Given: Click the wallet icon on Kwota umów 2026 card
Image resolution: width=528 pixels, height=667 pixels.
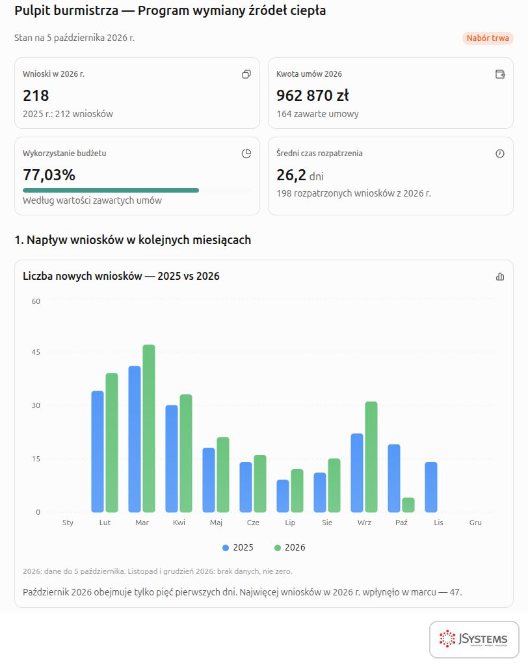Looking at the screenshot, I should pyautogui.click(x=500, y=74).
